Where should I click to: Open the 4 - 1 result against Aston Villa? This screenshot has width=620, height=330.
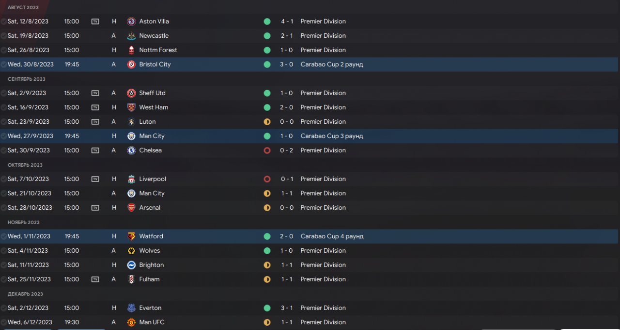[x=286, y=21]
